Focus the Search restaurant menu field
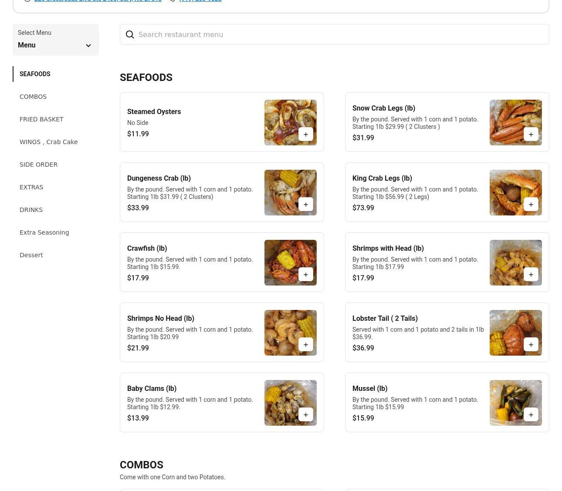The height and width of the screenshot is (491, 562). [x=340, y=35]
